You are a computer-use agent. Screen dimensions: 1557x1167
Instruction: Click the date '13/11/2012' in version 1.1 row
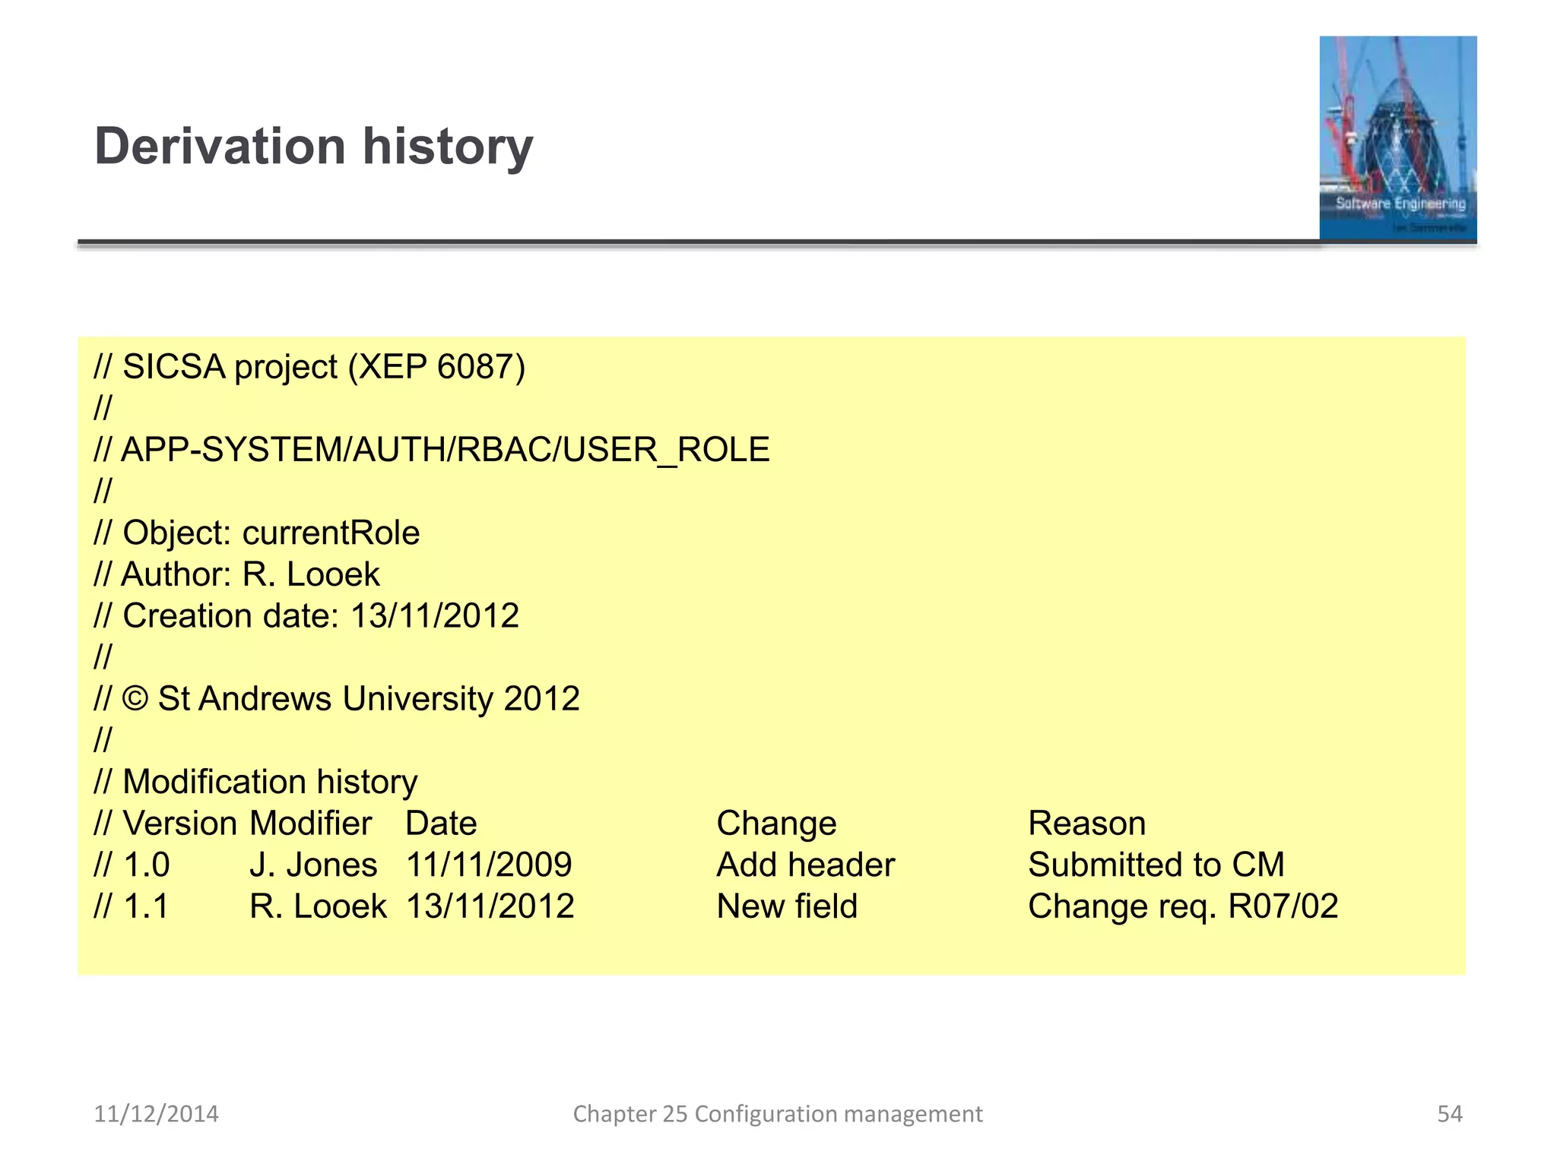(x=490, y=906)
